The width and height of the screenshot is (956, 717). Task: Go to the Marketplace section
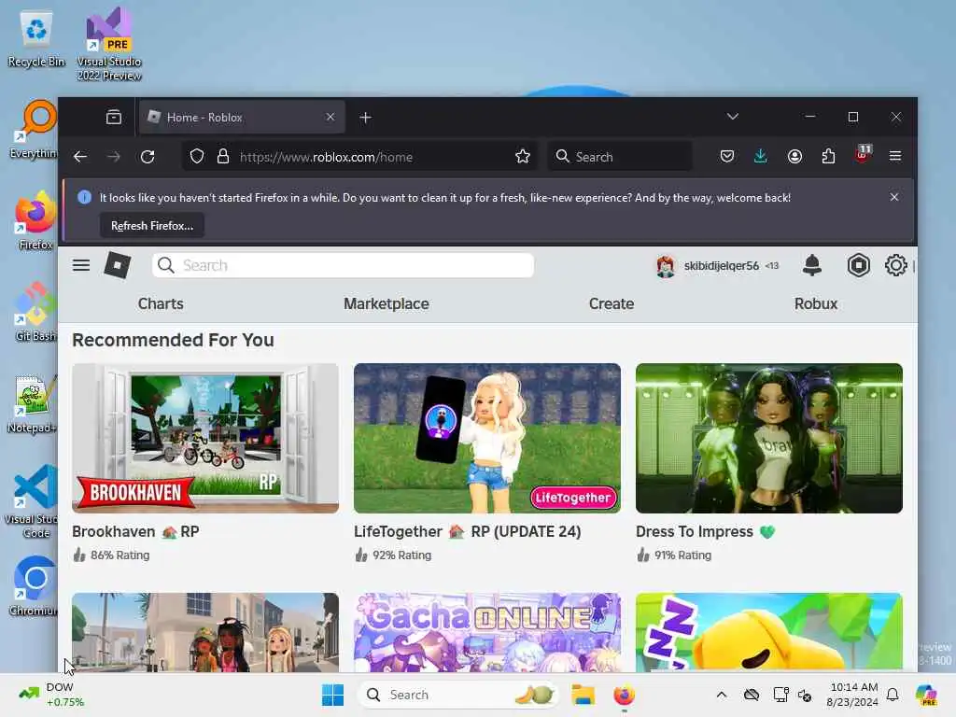(386, 303)
